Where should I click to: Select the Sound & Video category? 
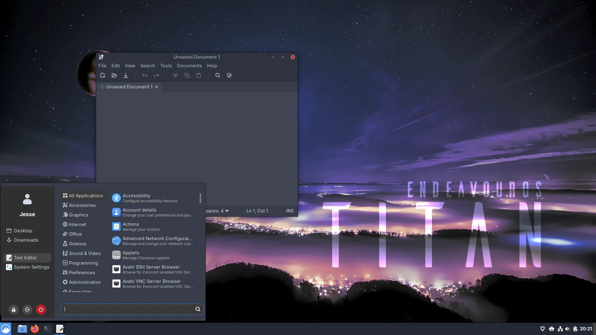(84, 253)
